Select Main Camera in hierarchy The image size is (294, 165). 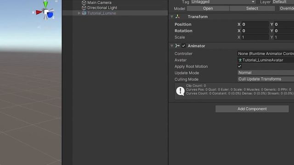(x=99, y=3)
